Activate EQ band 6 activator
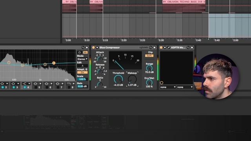The height and width of the screenshot is (141, 251). click(x=47, y=87)
